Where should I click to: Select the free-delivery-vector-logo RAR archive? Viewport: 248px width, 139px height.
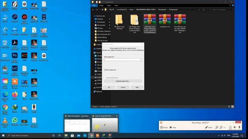coord(180,24)
